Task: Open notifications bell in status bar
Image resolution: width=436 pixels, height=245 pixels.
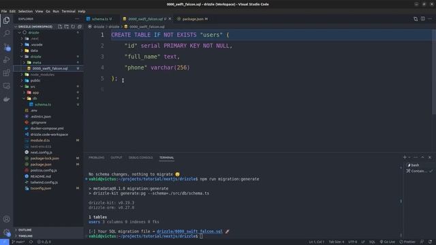Action: pyautogui.click(x=430, y=242)
